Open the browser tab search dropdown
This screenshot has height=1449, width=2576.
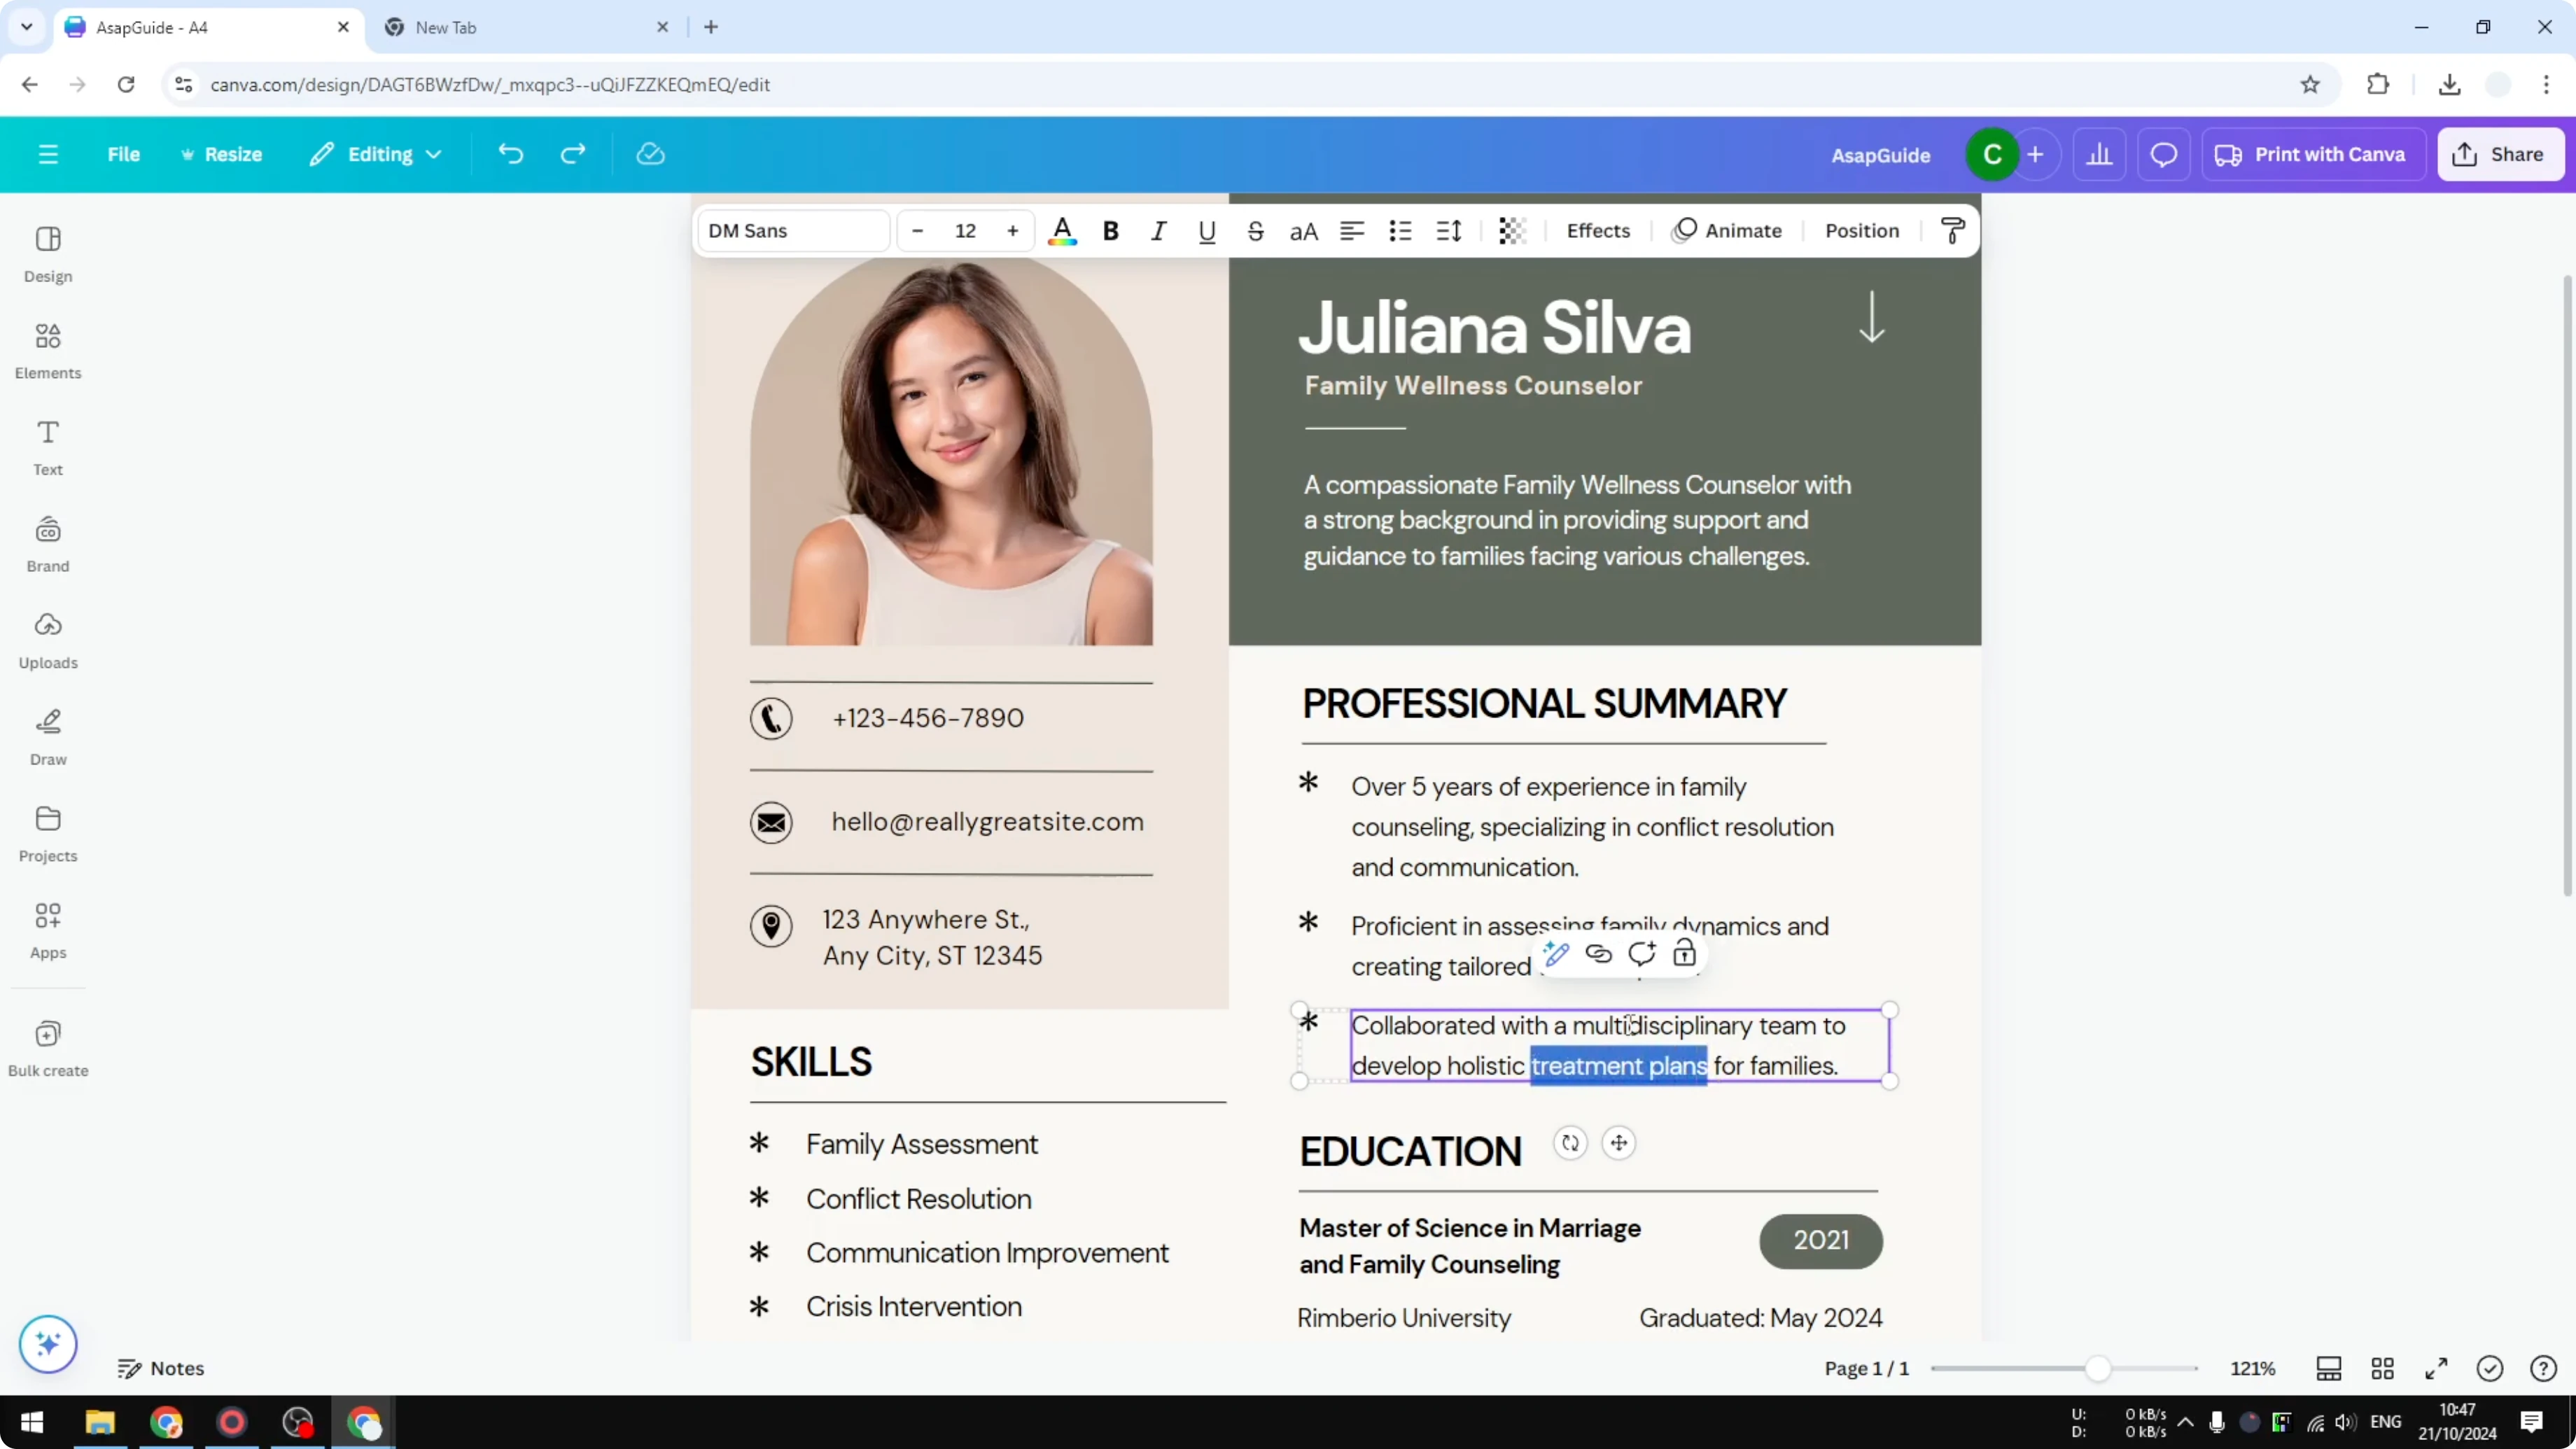[x=26, y=27]
